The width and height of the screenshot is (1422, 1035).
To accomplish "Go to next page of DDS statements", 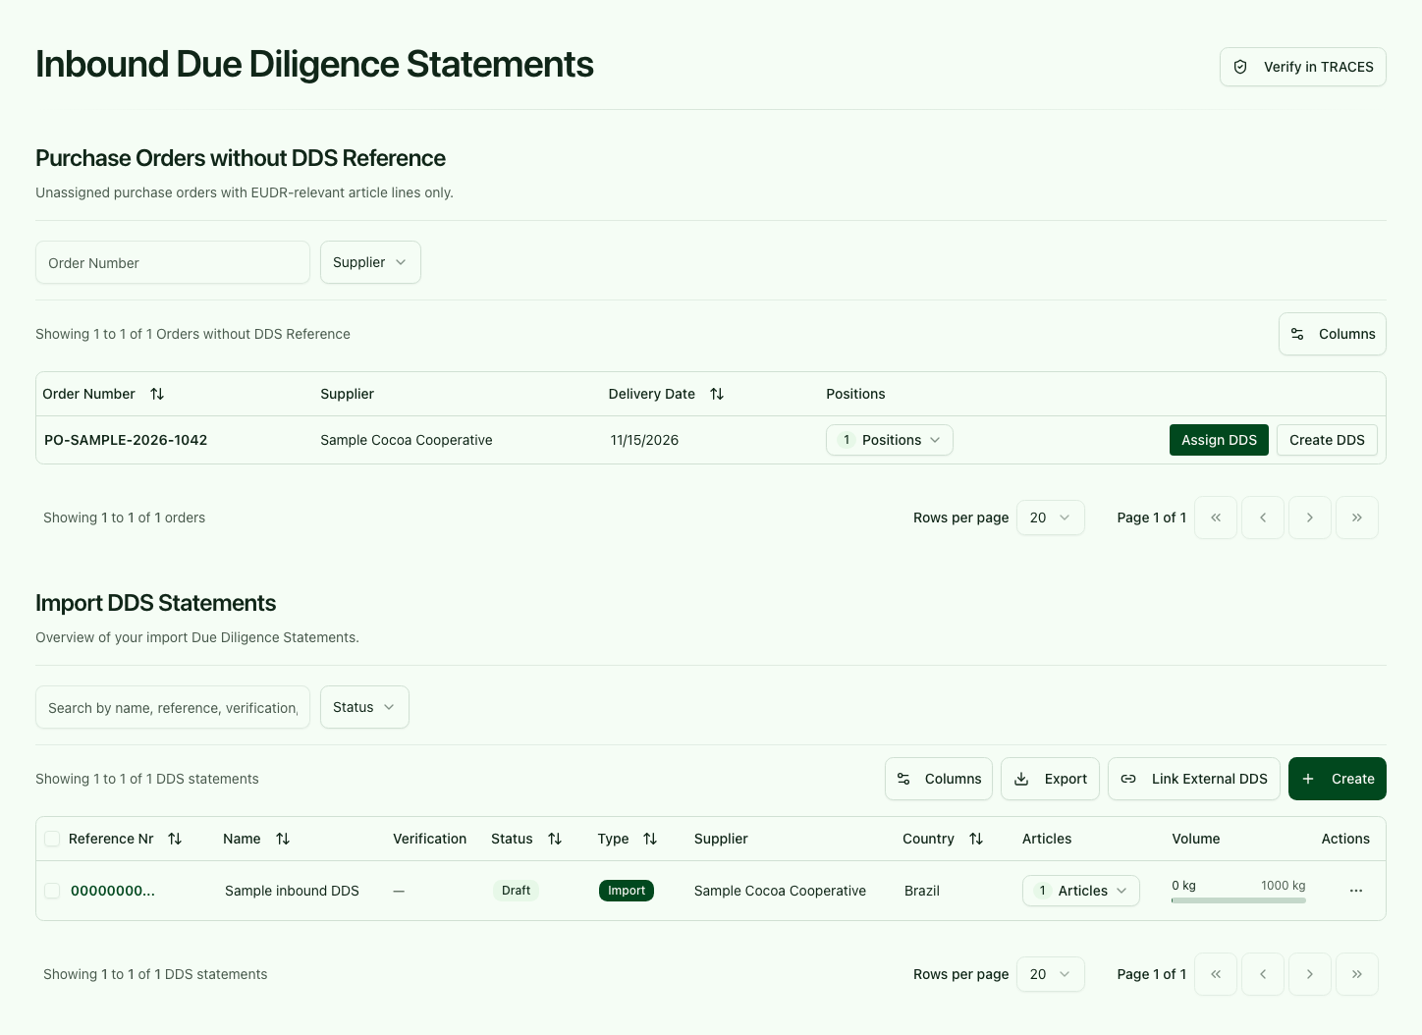I will click(1310, 974).
